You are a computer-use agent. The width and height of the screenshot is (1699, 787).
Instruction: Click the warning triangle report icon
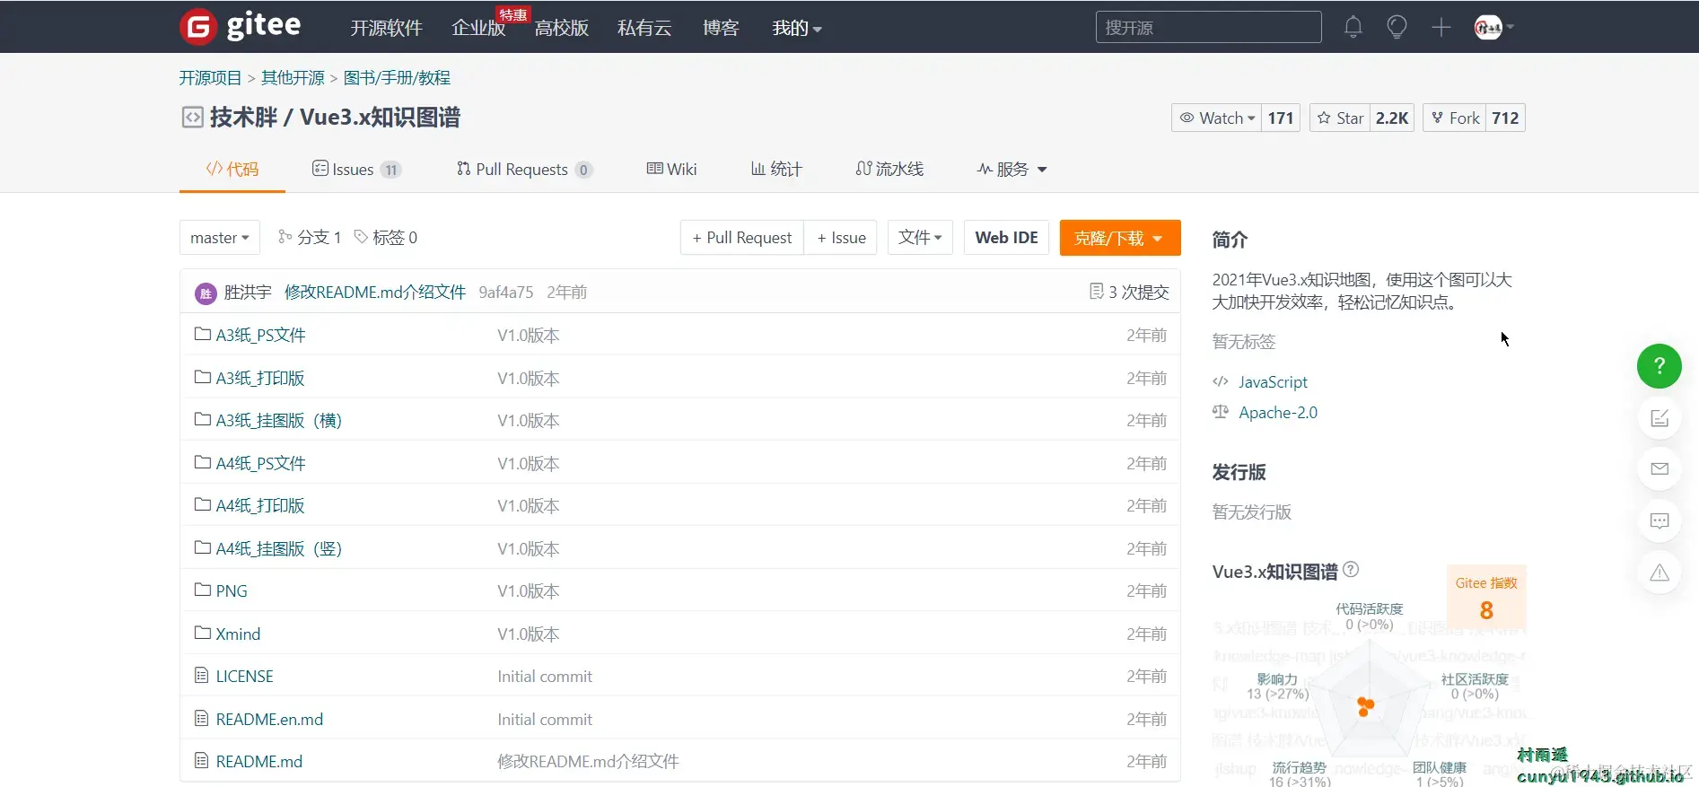point(1660,573)
